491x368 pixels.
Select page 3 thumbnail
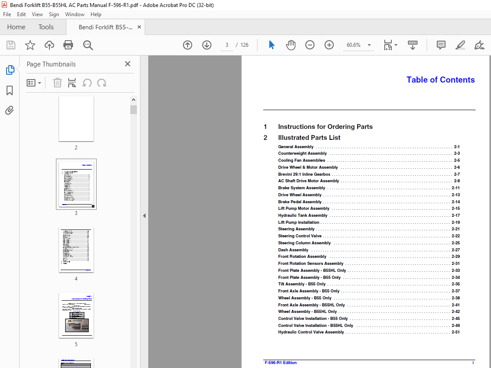pos(76,184)
